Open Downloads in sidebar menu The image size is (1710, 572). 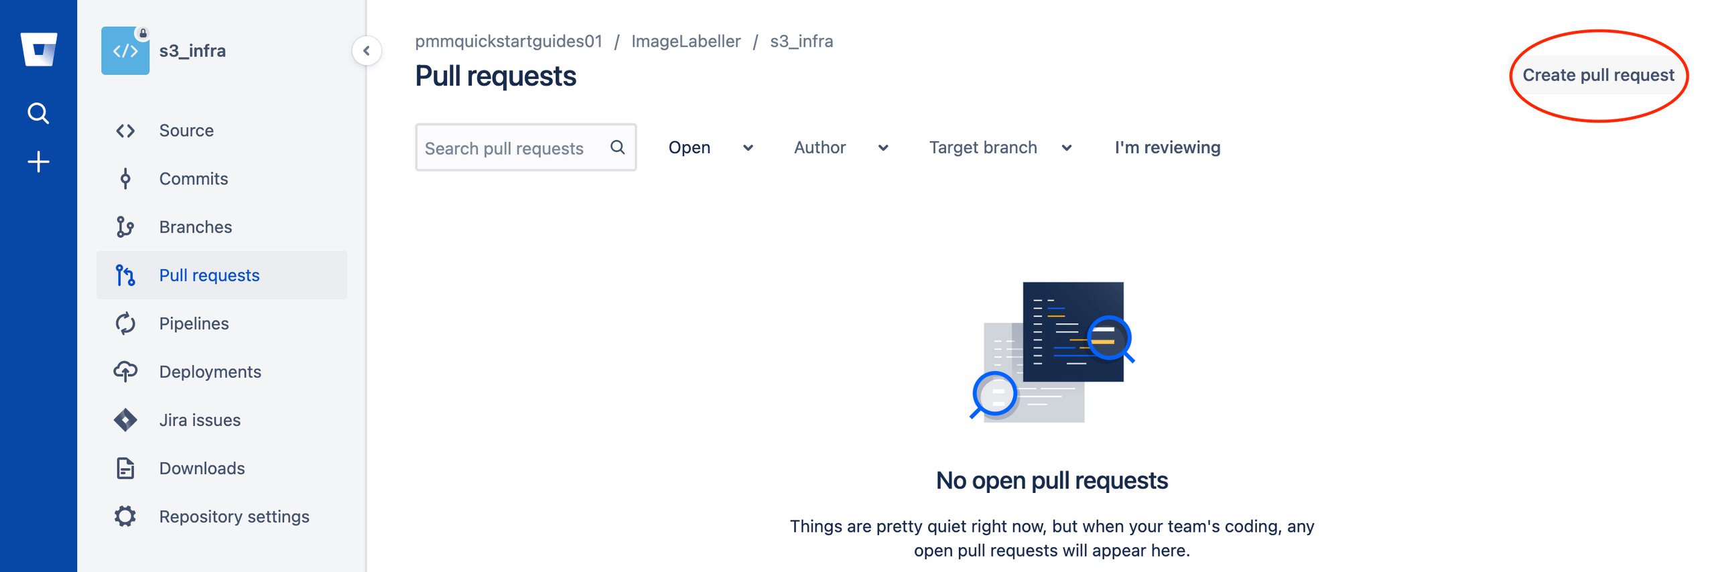tap(202, 468)
